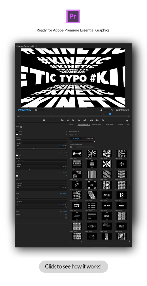Click the Extract icon in transport bar
147x286 pixels.
tap(97, 120)
